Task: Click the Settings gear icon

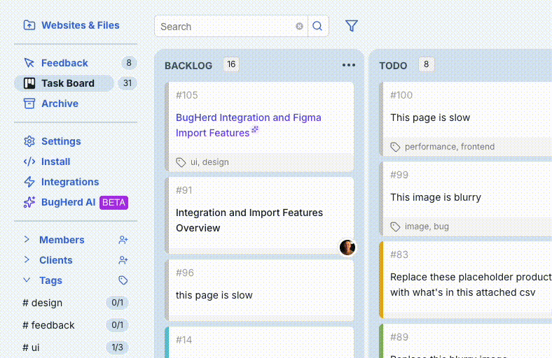Action: point(29,141)
